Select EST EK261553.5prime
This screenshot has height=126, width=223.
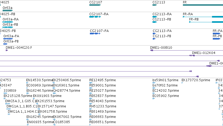37,104
